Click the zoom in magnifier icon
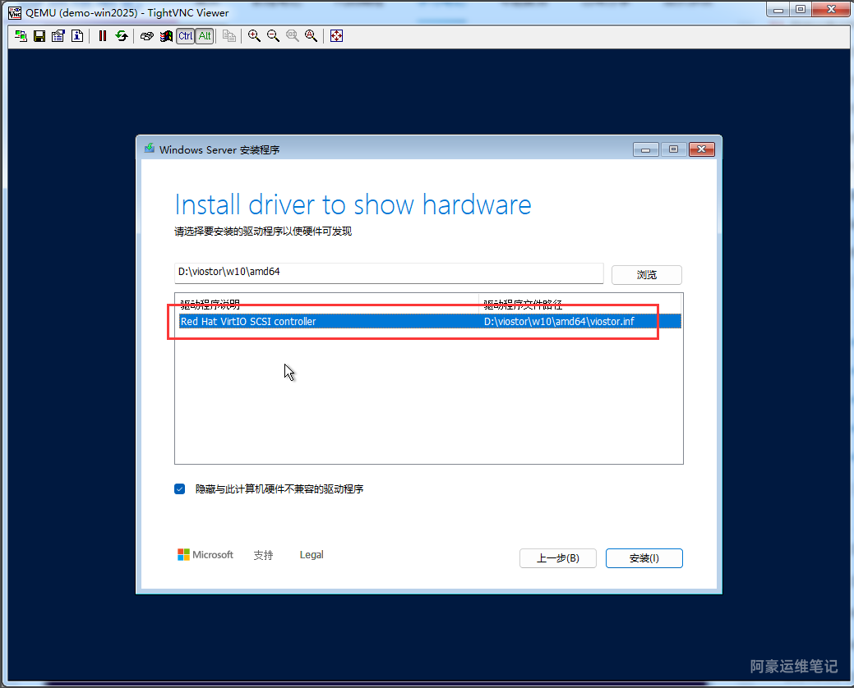Viewport: 854px width, 688px height. 255,36
